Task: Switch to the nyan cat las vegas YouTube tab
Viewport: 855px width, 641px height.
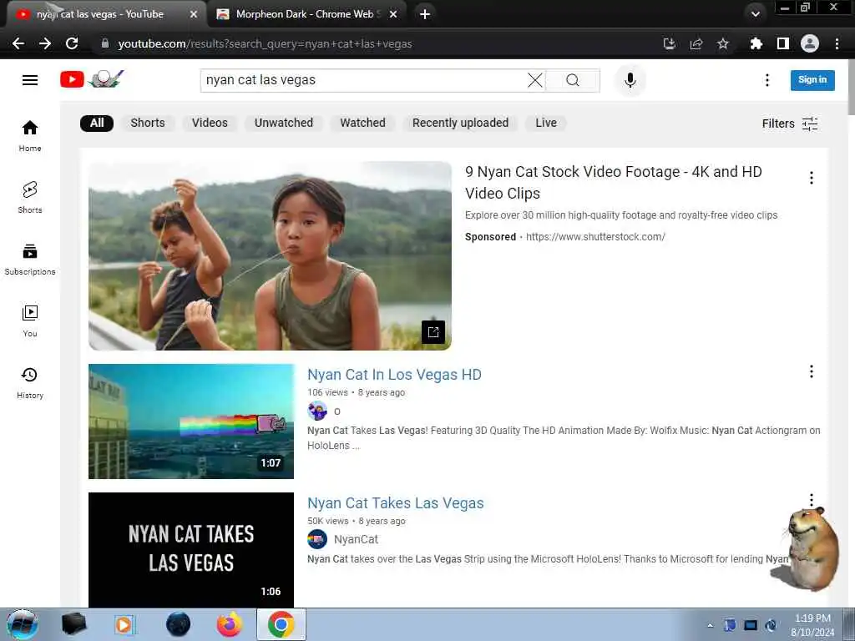Action: point(106,14)
